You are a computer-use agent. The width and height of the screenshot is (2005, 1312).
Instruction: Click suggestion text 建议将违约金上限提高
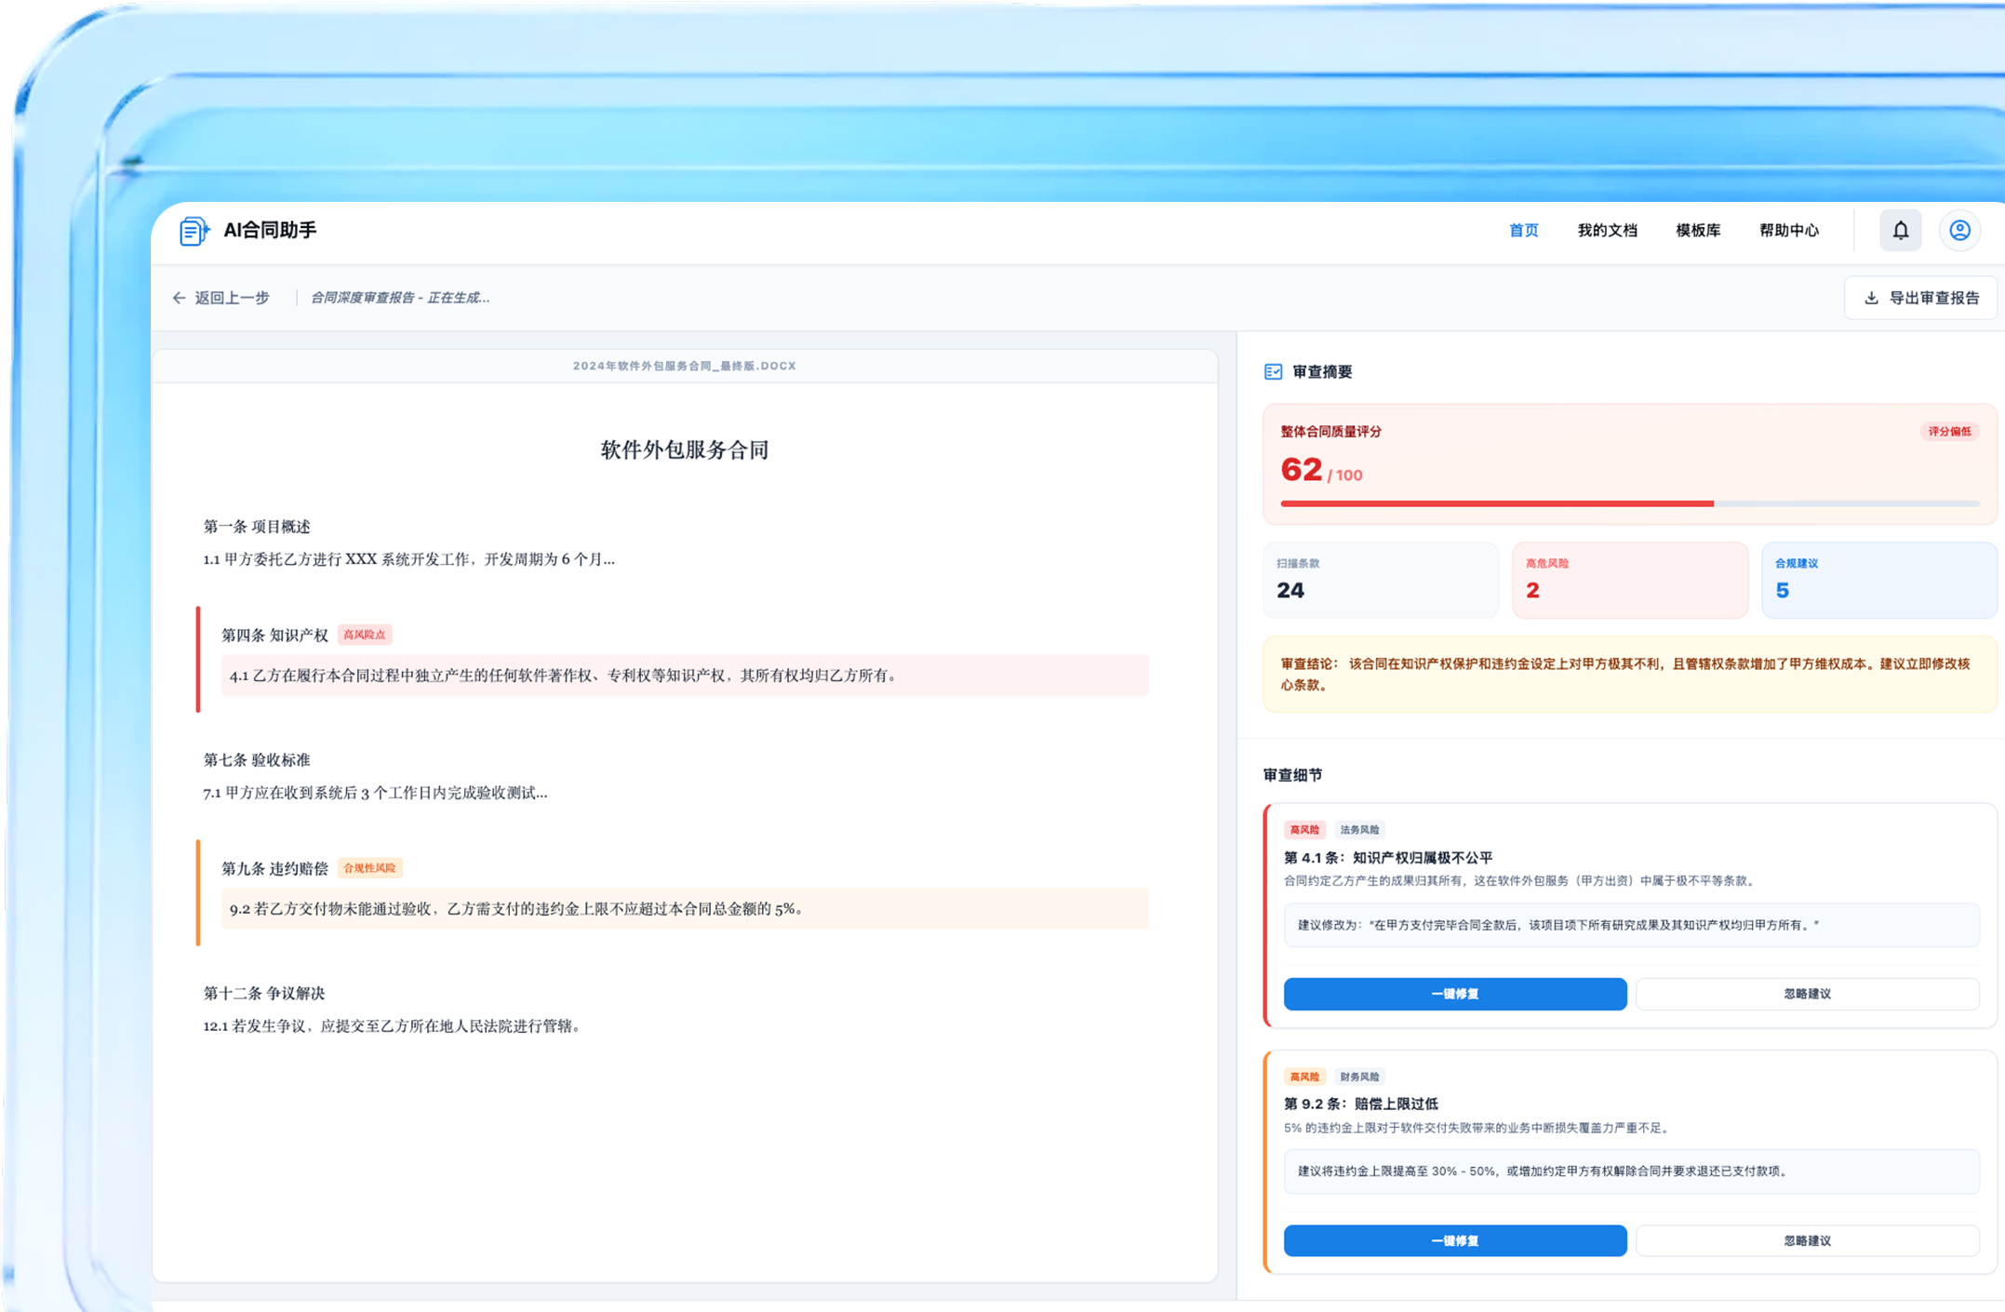pyautogui.click(x=1544, y=1171)
